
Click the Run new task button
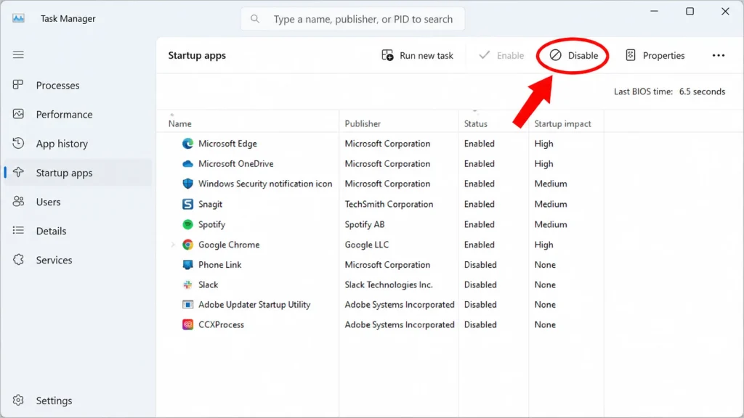pos(418,55)
